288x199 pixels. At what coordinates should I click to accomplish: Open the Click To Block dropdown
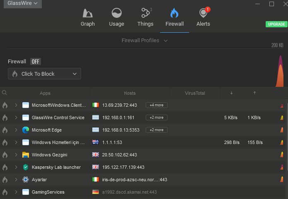[44, 74]
